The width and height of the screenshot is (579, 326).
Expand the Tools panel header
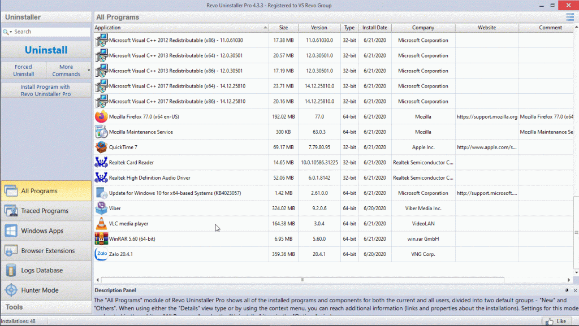(x=46, y=307)
